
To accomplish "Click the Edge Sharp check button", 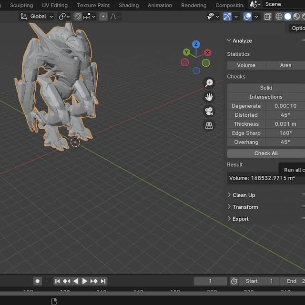I will point(246,133).
